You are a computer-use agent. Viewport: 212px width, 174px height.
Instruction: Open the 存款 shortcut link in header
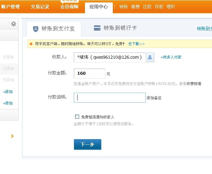click(x=159, y=6)
